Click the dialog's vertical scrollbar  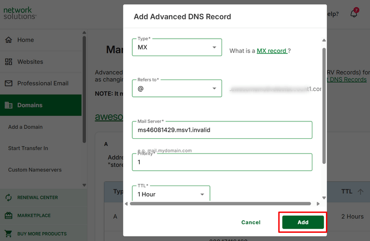coord(324,103)
